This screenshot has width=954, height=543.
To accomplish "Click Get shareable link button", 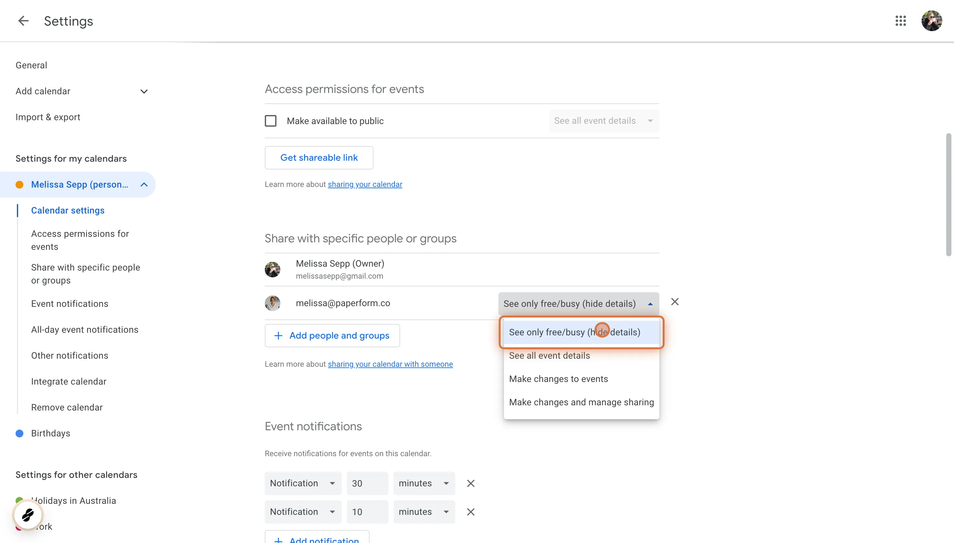I will [x=319, y=158].
